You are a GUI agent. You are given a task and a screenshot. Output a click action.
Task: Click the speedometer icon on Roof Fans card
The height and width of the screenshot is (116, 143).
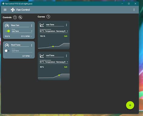coord(7,45)
